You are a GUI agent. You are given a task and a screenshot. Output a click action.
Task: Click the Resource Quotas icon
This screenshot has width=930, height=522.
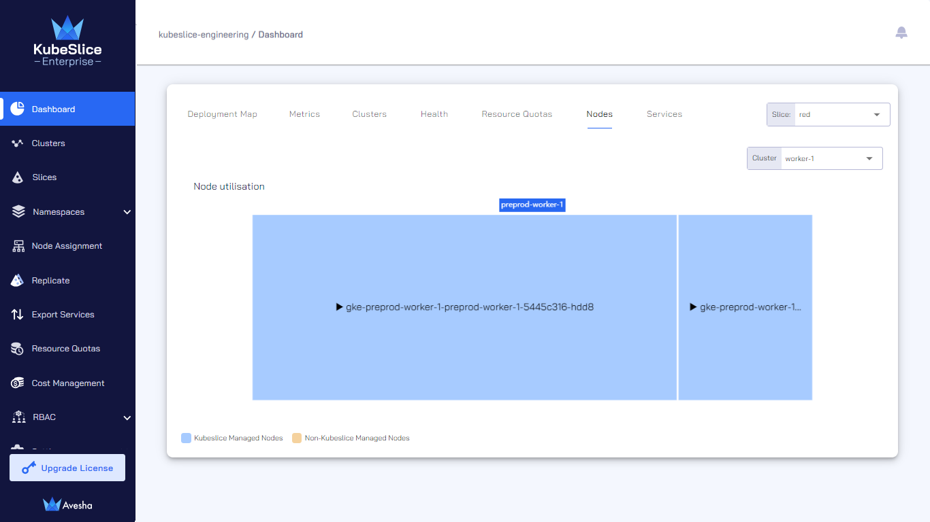tap(18, 349)
